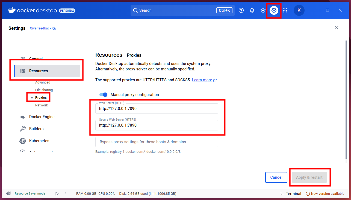Click the Cancel button
The width and height of the screenshot is (351, 200).
click(276, 177)
